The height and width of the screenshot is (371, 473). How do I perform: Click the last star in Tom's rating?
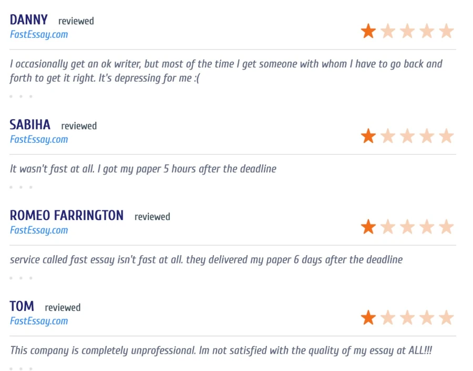(446, 318)
